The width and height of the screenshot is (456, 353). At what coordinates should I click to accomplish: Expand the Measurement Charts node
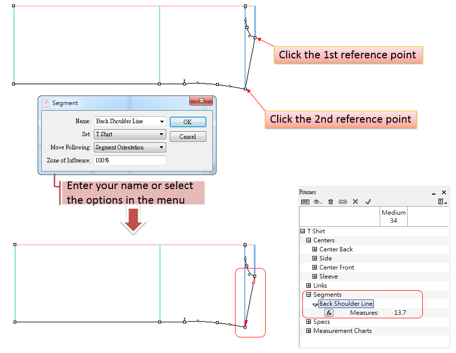pyautogui.click(x=309, y=331)
